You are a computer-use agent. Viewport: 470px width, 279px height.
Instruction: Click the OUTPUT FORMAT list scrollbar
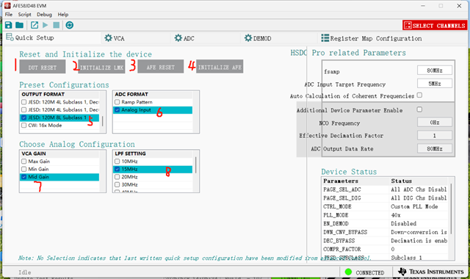[103, 120]
